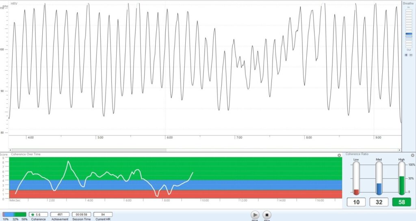Click the Coherence score field showing 5.6
This screenshot has width=416, height=221.
[x=39, y=214]
